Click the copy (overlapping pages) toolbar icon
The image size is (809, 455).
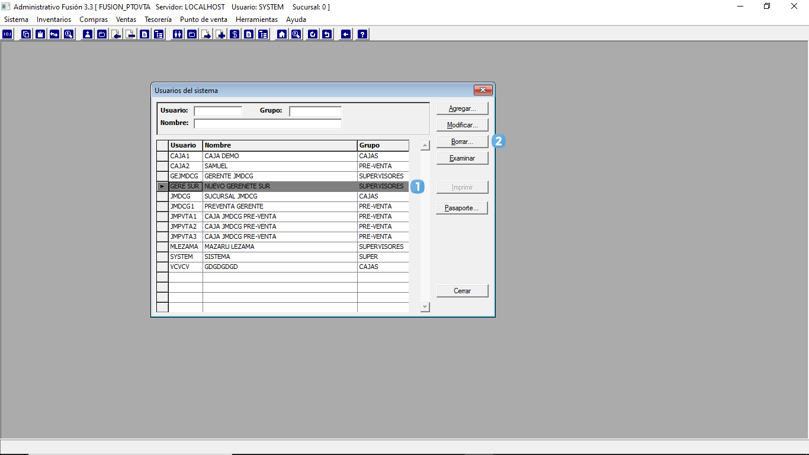pyautogui.click(x=26, y=34)
